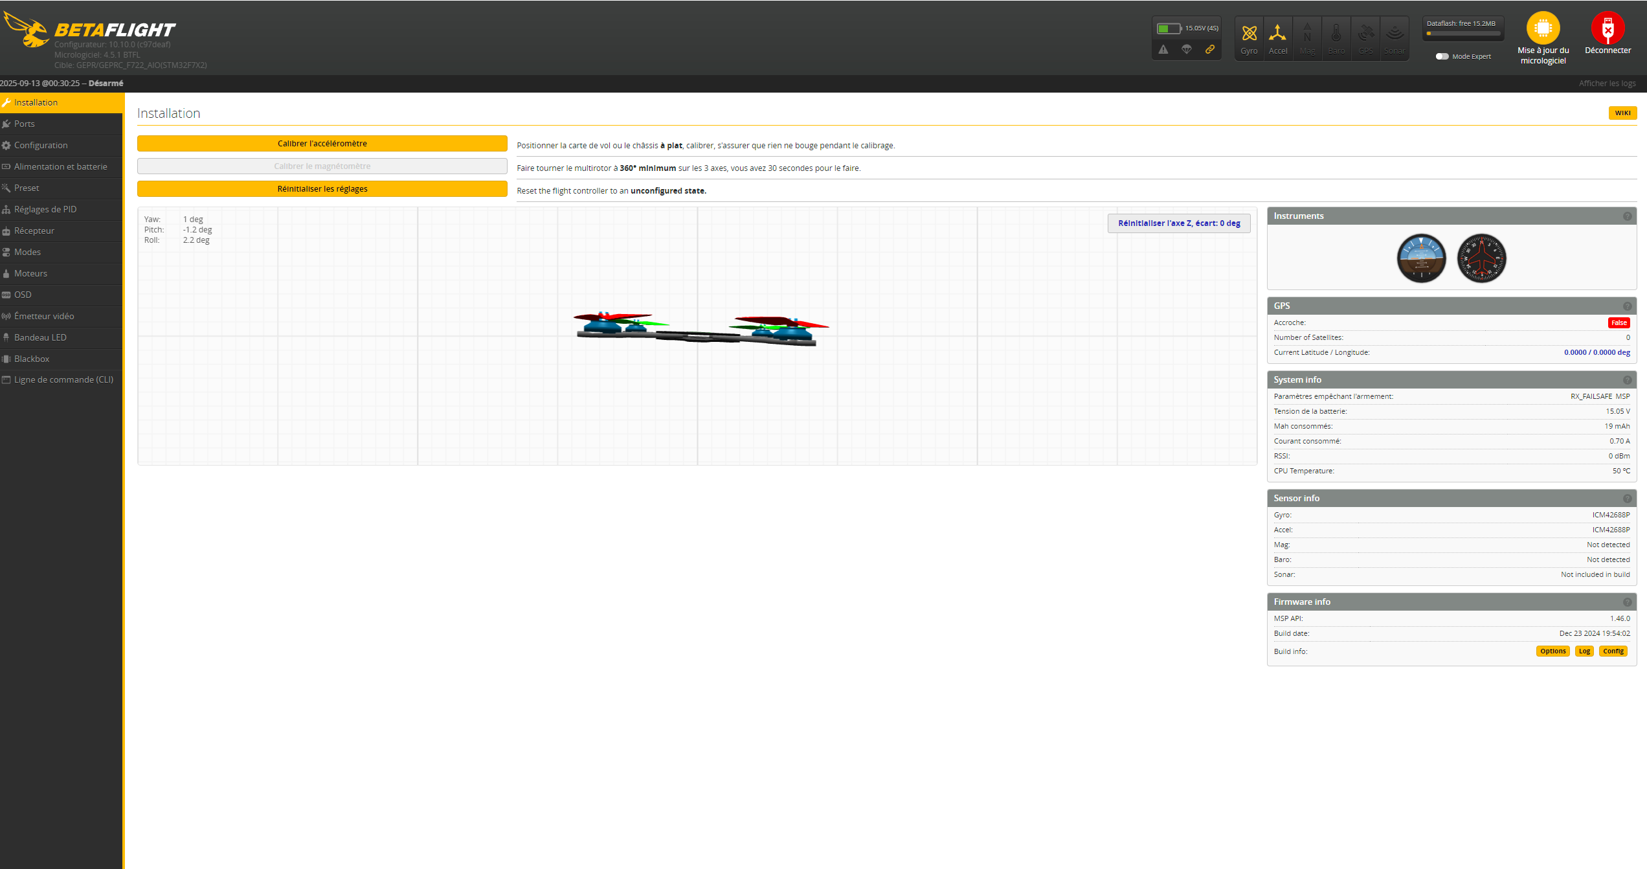Open the WIKI link button
The height and width of the screenshot is (869, 1647).
pyautogui.click(x=1622, y=113)
